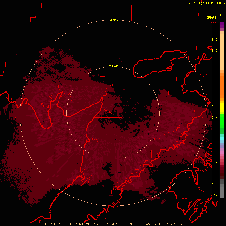Click the 0.2 scale value
226x226 pixels.
tap(215, 162)
